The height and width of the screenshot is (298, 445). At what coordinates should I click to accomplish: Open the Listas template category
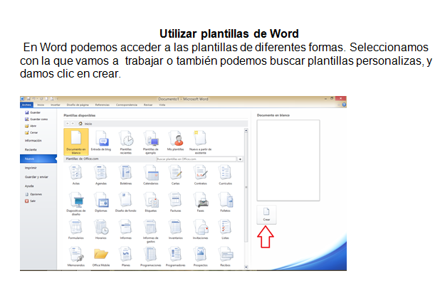[x=225, y=229]
